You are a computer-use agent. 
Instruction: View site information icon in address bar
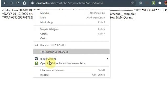point(32,3)
